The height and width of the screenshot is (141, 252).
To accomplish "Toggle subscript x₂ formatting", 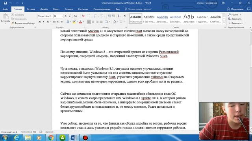I will click(58, 22).
